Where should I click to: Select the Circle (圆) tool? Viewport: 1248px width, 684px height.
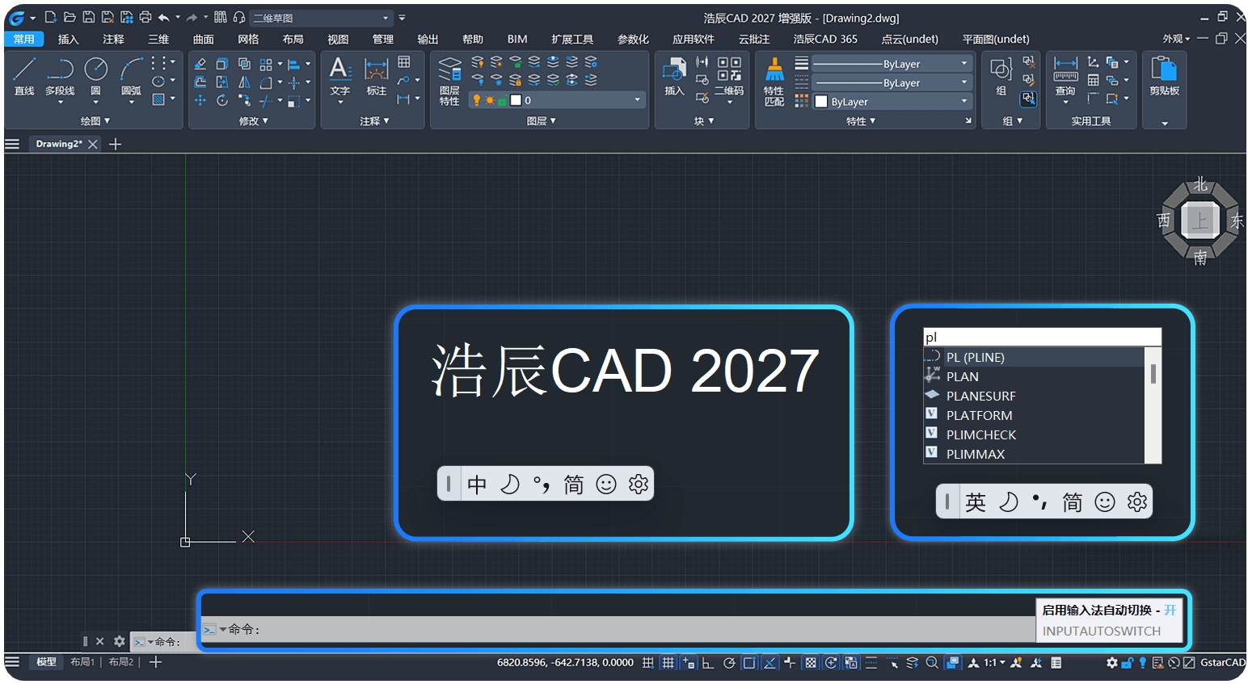(x=95, y=77)
